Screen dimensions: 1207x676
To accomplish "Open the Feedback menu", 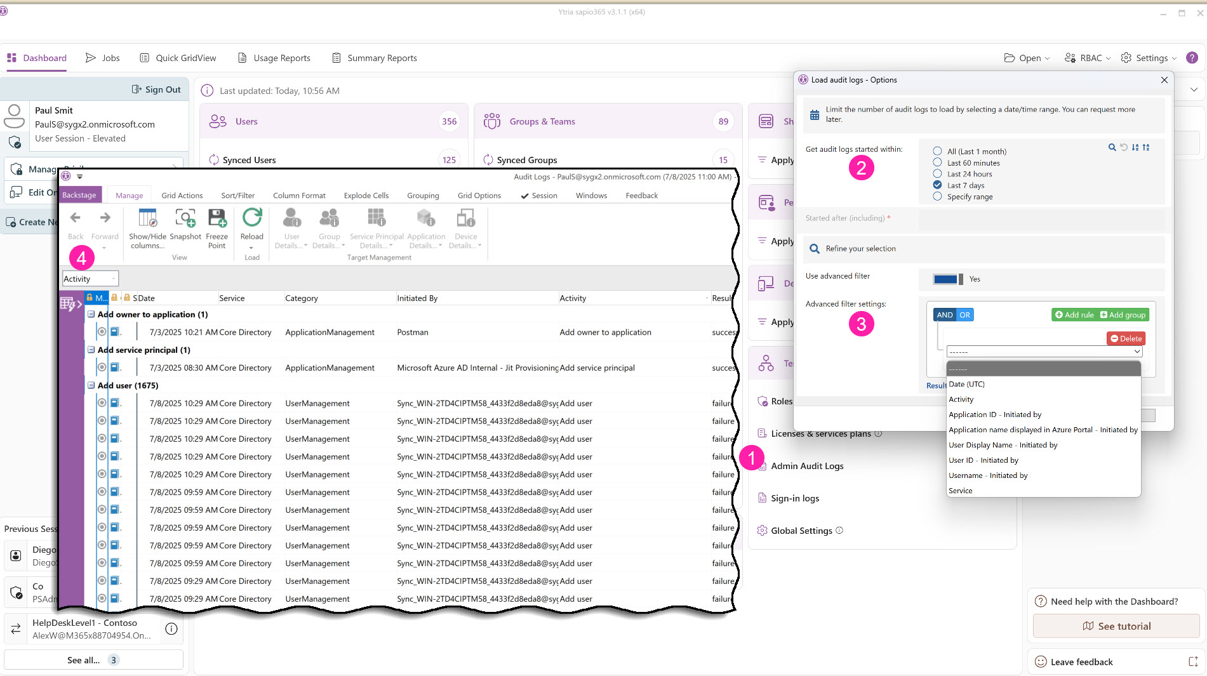I will coord(641,195).
